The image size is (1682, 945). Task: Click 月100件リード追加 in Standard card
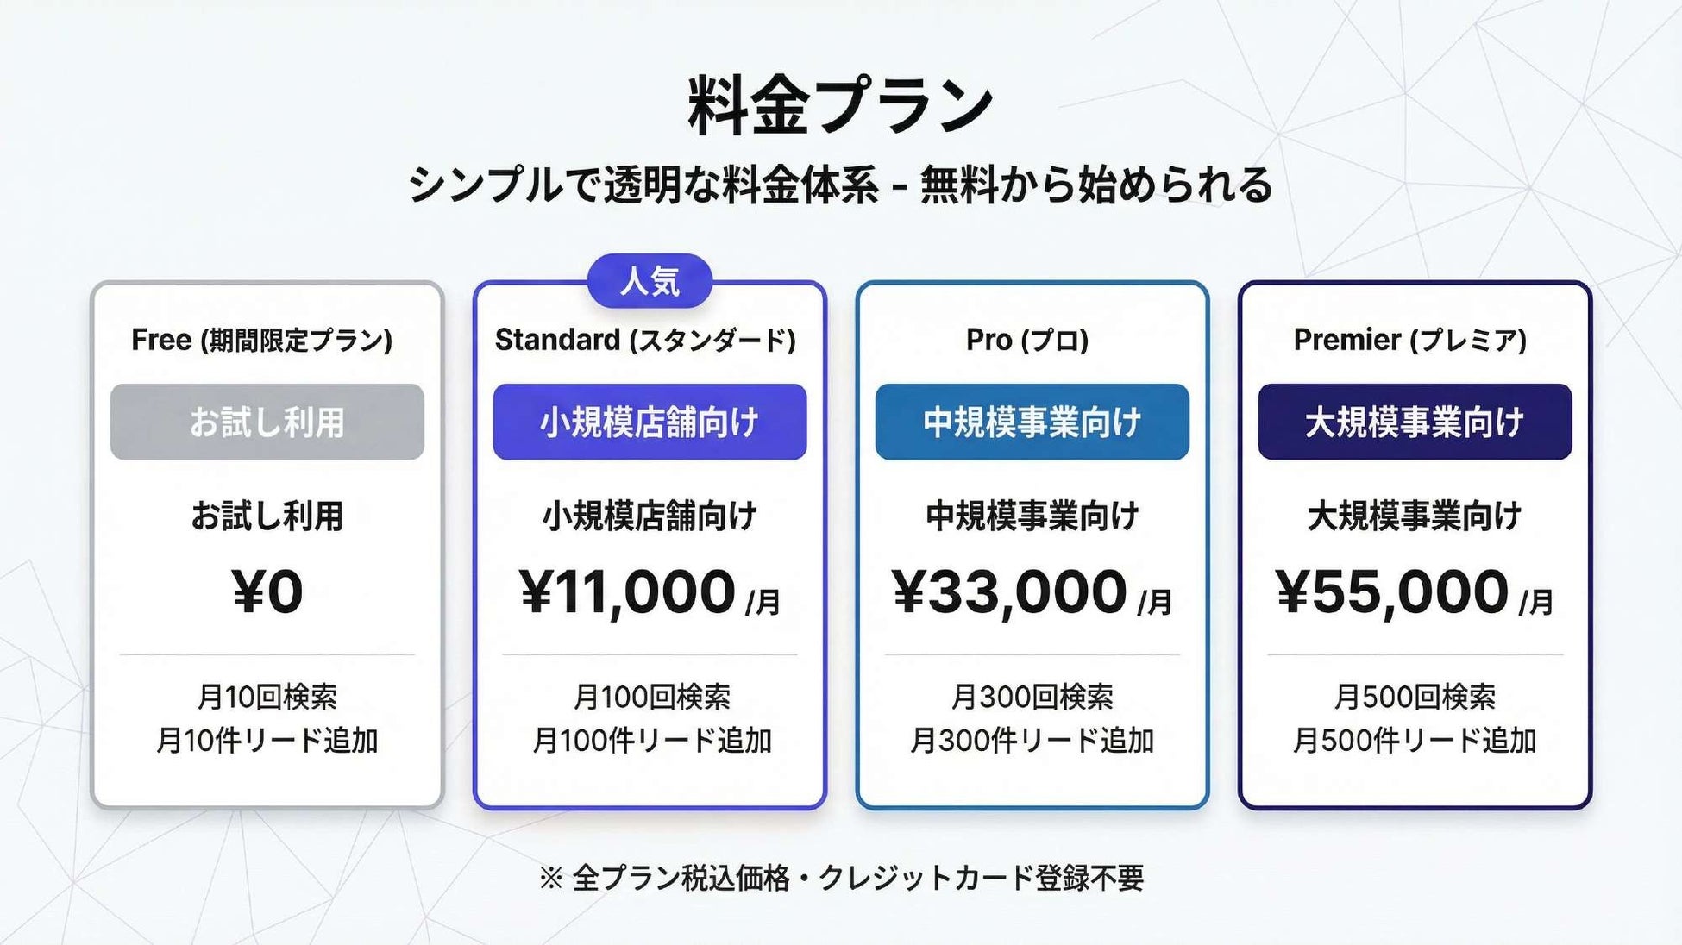pyautogui.click(x=652, y=741)
